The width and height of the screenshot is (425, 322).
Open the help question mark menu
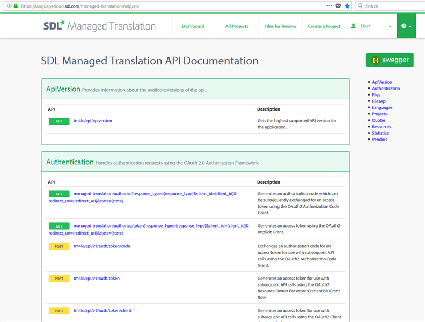[x=406, y=26]
